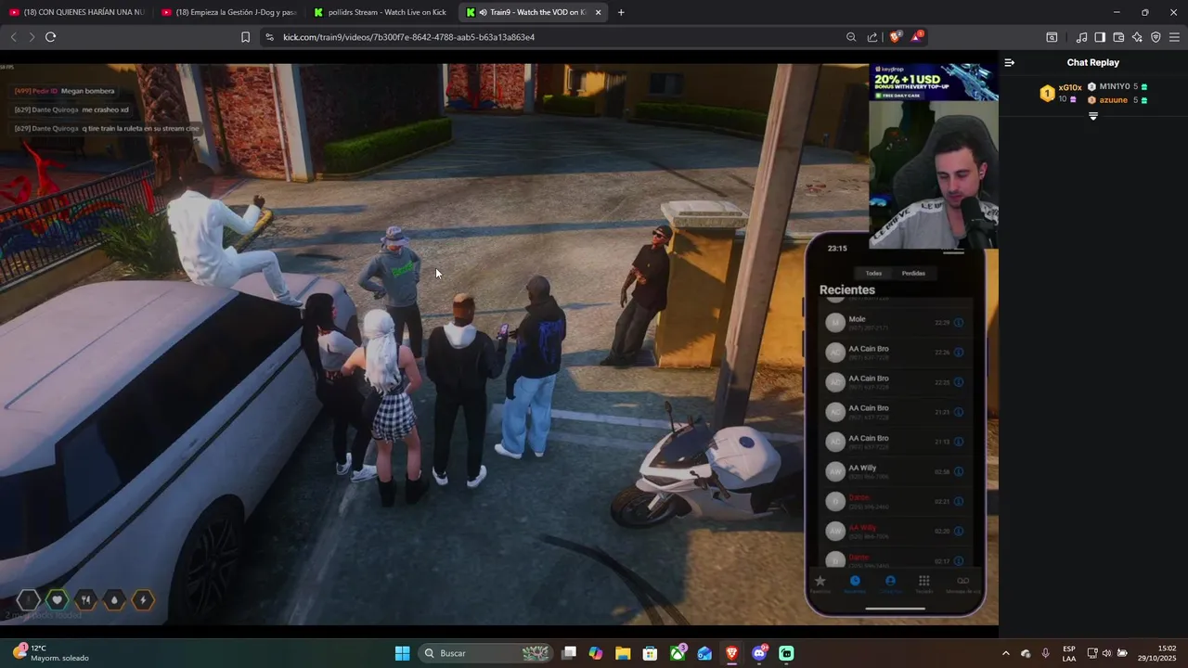Image resolution: width=1188 pixels, height=668 pixels.
Task: Open site info icon in address bar
Action: pyautogui.click(x=269, y=37)
